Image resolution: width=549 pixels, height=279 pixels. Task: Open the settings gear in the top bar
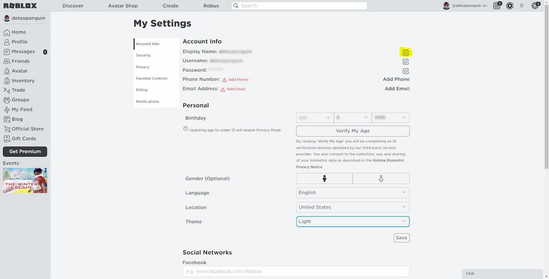[534, 5]
